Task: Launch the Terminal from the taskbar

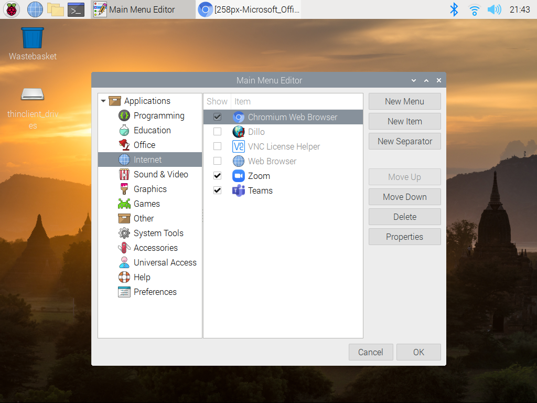Action: click(76, 9)
